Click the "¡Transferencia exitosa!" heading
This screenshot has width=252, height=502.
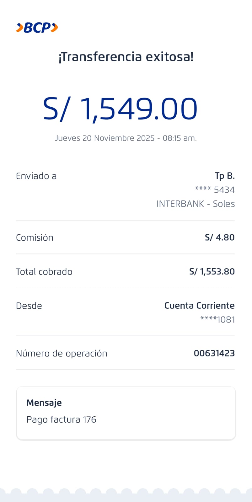126,57
